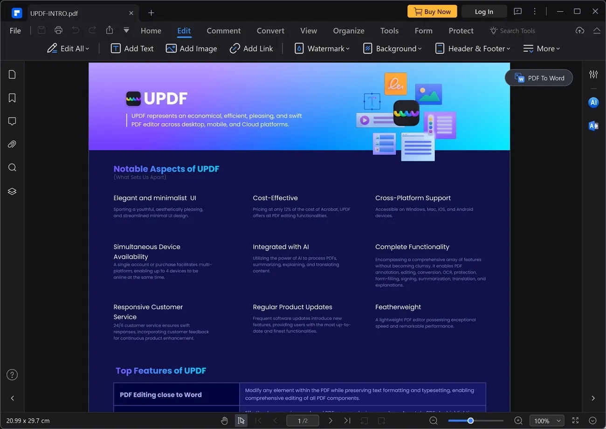Open the status bar dropdown circle icon
This screenshot has height=429, width=606.
point(592,421)
